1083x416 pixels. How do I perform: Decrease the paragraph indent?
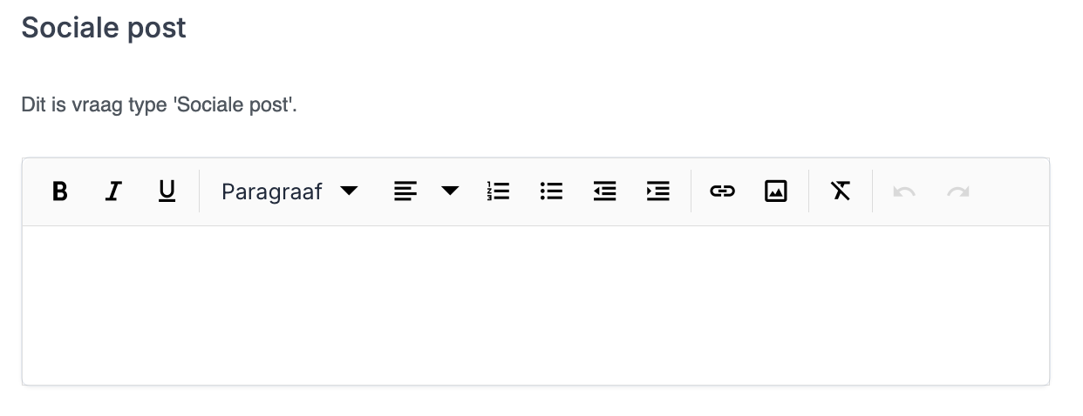pos(604,191)
